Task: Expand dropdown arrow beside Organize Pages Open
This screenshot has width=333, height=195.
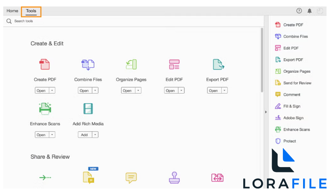Action: [x=138, y=90]
